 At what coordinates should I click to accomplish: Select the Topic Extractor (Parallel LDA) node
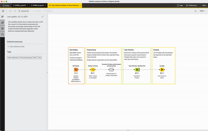pyautogui.click(x=137, y=70)
